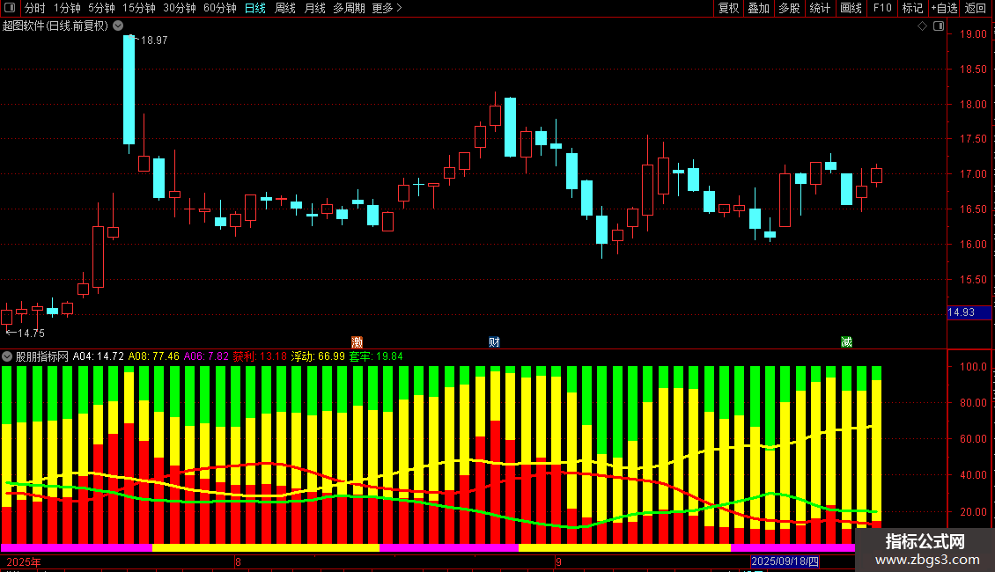Click the 复权 button
The width and height of the screenshot is (995, 572).
tap(728, 8)
